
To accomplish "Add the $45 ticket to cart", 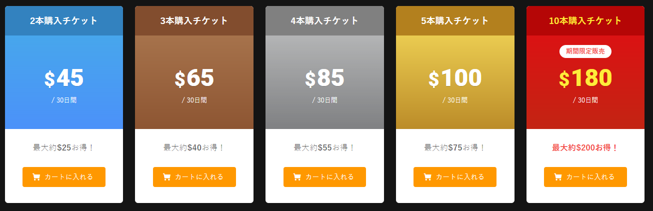I will click(x=64, y=177).
